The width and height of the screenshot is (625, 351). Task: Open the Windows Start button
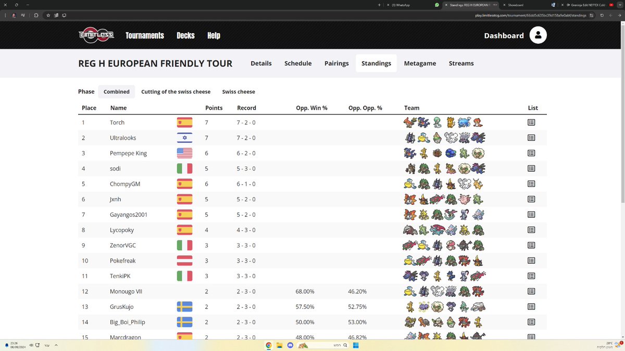356,345
